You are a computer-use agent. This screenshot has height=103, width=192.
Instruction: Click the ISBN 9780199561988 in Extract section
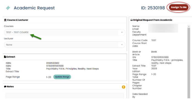coord(55,66)
